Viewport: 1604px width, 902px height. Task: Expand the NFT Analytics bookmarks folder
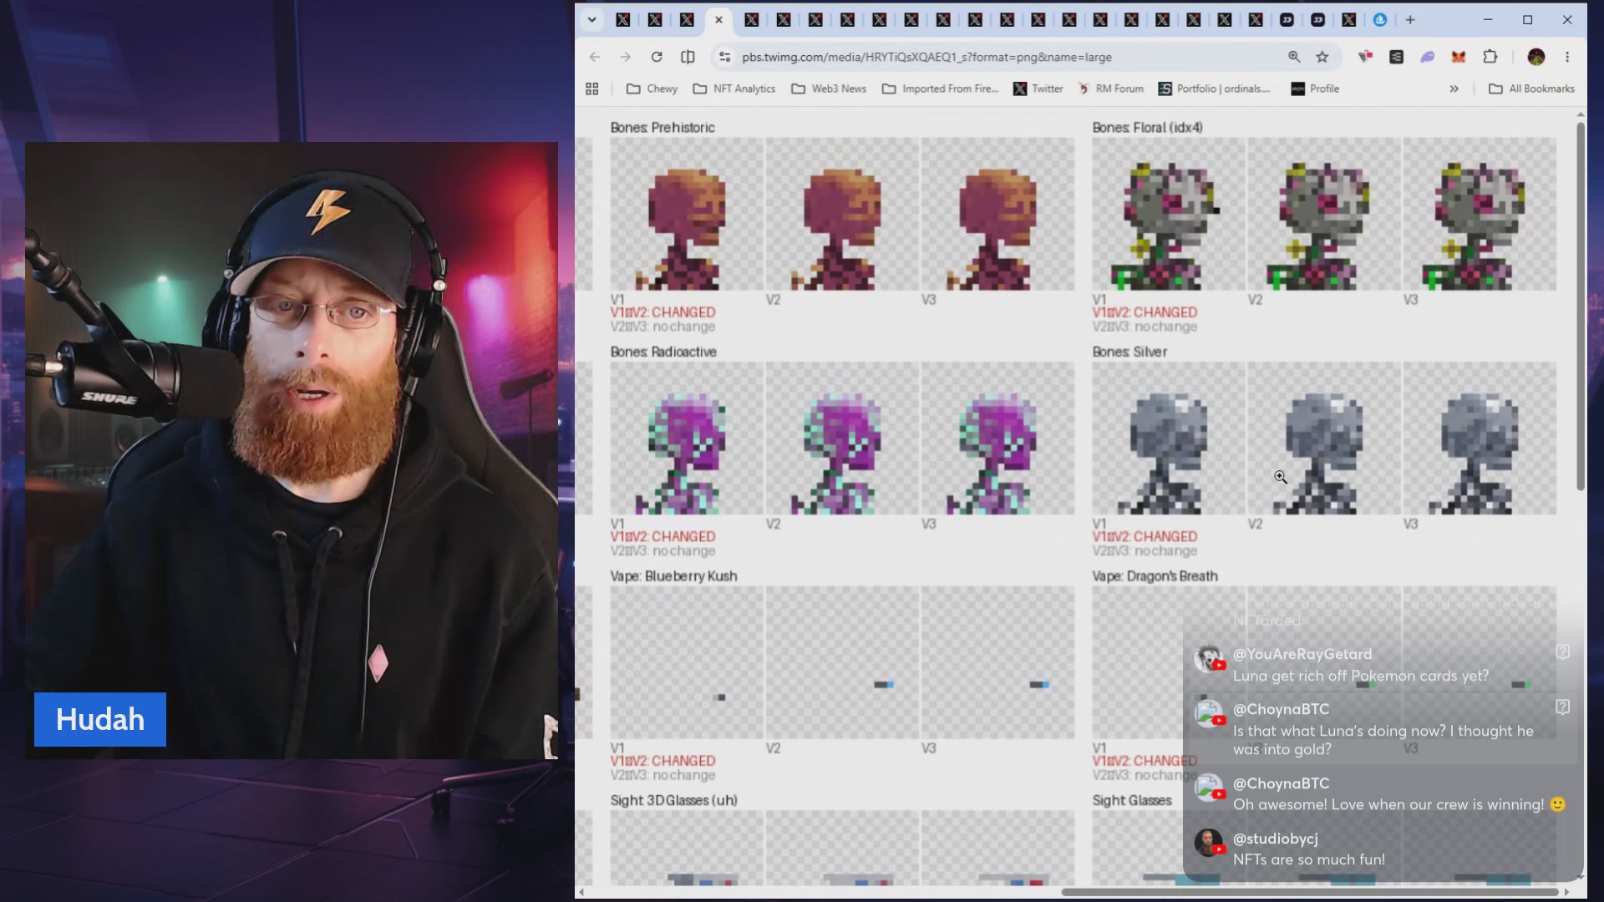point(734,89)
